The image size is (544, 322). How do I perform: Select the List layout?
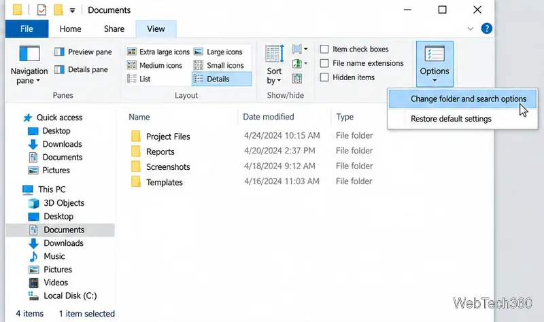pos(139,79)
